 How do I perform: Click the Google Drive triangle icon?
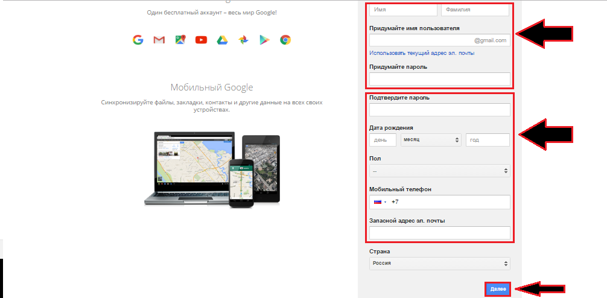(x=222, y=40)
